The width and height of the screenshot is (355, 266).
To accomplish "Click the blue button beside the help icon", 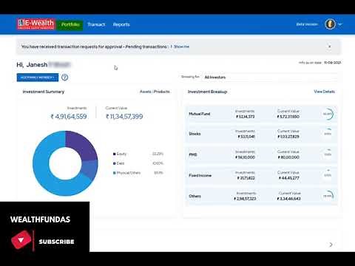I will tap(38, 78).
